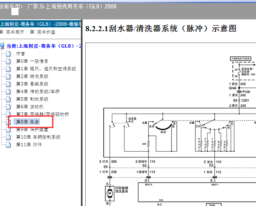Open 第10章 车辆控制系统 chapter
This screenshot has width=256, height=206.
(x=38, y=137)
